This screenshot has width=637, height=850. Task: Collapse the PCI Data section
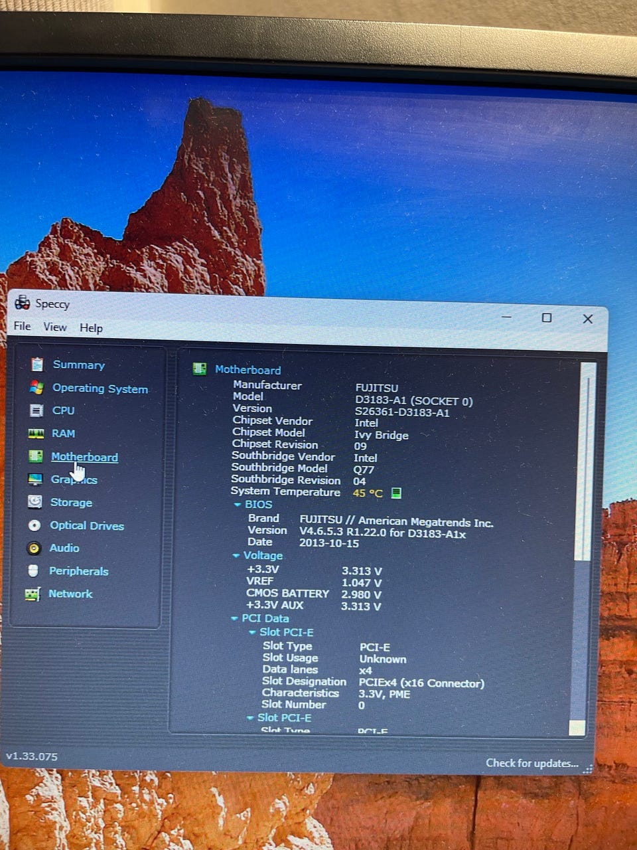[x=234, y=618]
